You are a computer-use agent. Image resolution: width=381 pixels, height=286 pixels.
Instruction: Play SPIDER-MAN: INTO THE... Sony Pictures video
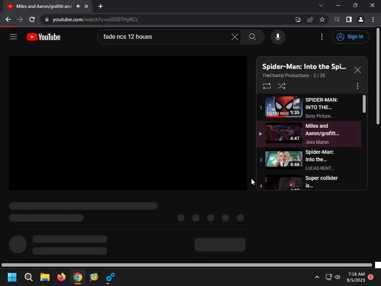[309, 108]
